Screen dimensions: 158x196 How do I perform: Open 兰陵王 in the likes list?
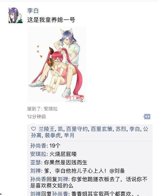pyautogui.click(x=47, y=129)
